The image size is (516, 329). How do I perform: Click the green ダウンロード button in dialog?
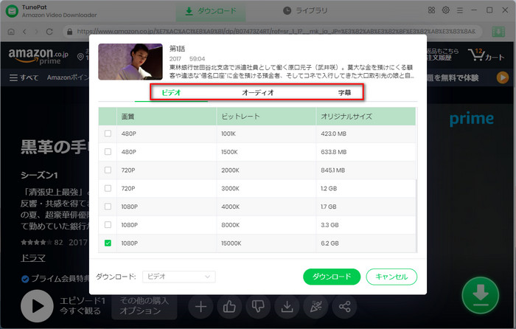pos(332,277)
